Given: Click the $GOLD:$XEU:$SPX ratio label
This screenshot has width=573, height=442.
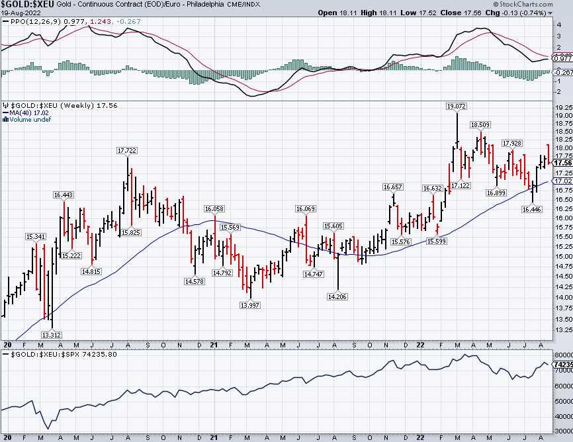Looking at the screenshot, I should [x=40, y=355].
